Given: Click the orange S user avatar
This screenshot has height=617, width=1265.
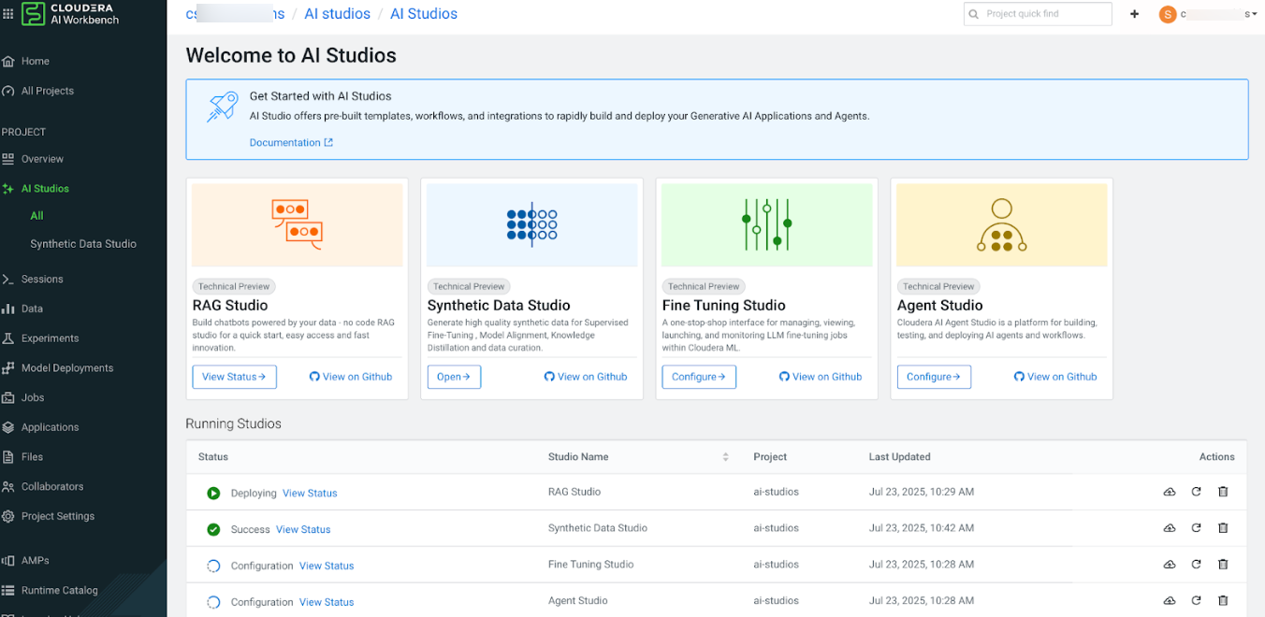Looking at the screenshot, I should point(1167,14).
